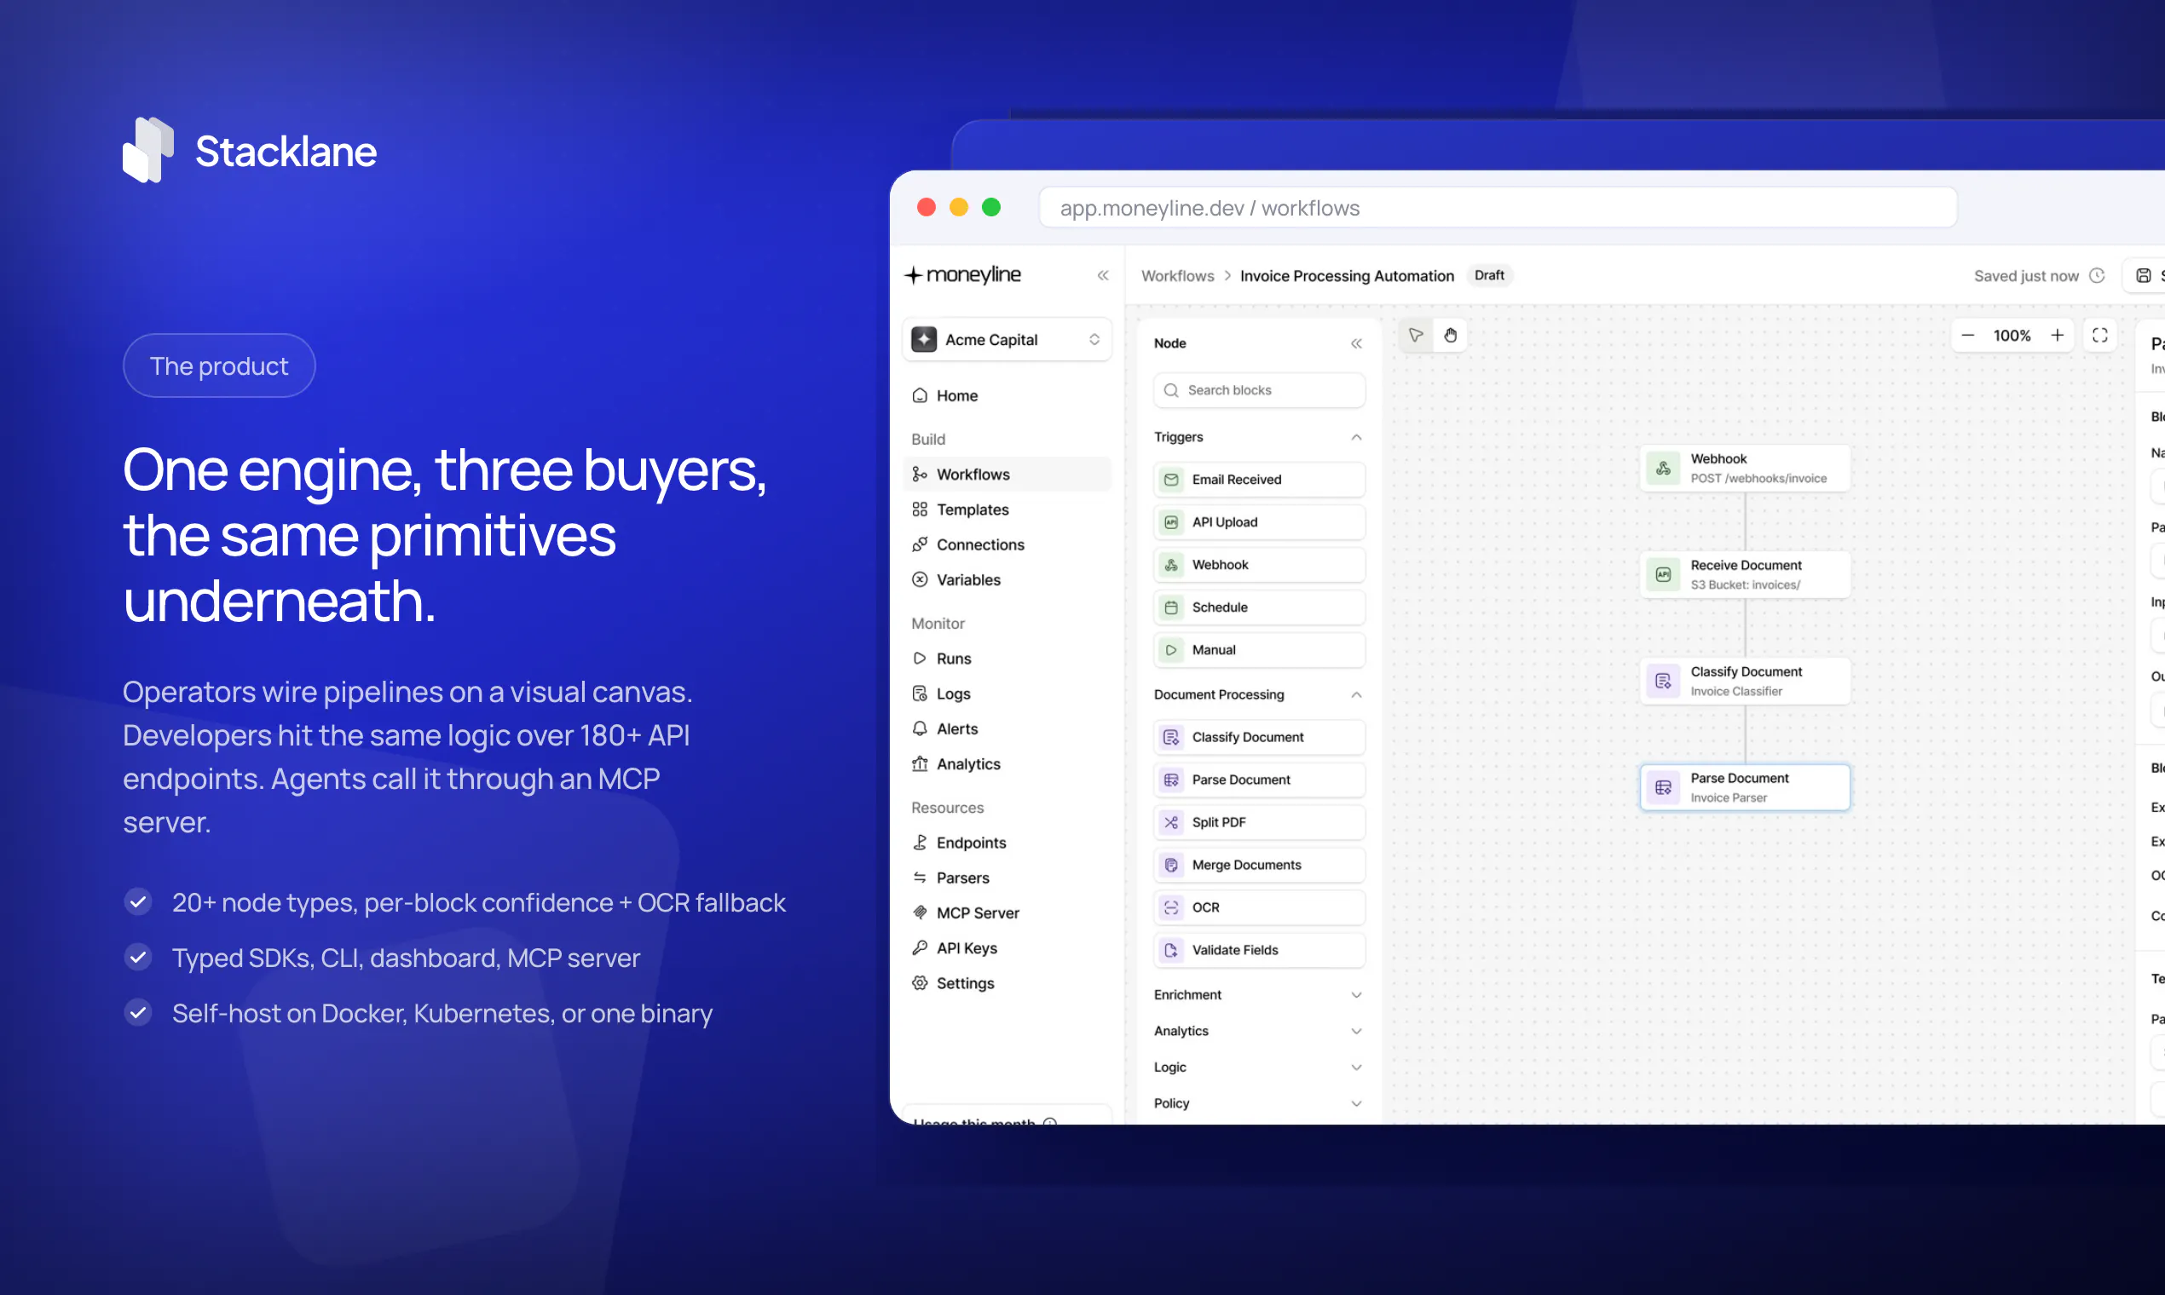Image resolution: width=2165 pixels, height=1295 pixels.
Task: Collapse the Triggers section
Action: pos(1356,437)
